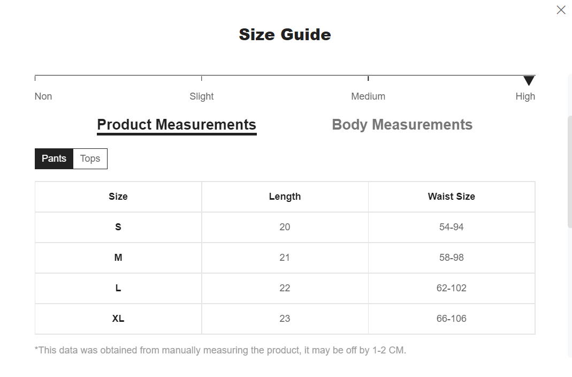Click the 66-106 waist size cell

tap(451, 319)
